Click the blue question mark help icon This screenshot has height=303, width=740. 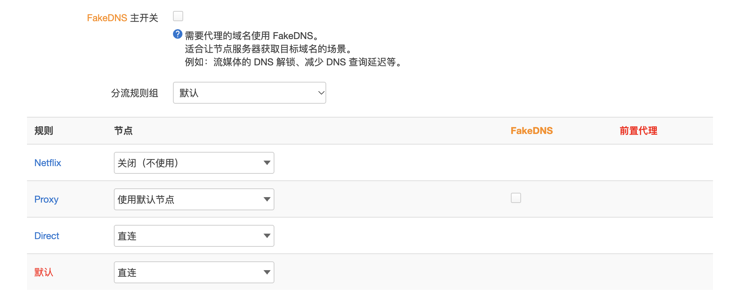(x=178, y=34)
